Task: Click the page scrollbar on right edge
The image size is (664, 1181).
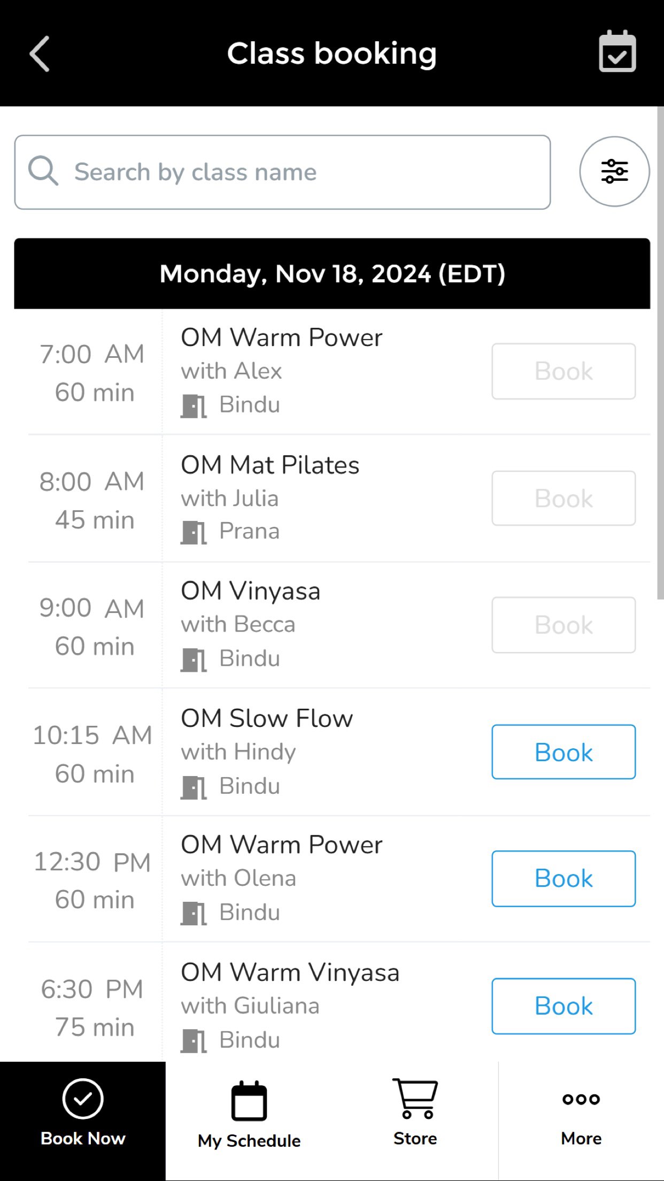Action: click(660, 353)
